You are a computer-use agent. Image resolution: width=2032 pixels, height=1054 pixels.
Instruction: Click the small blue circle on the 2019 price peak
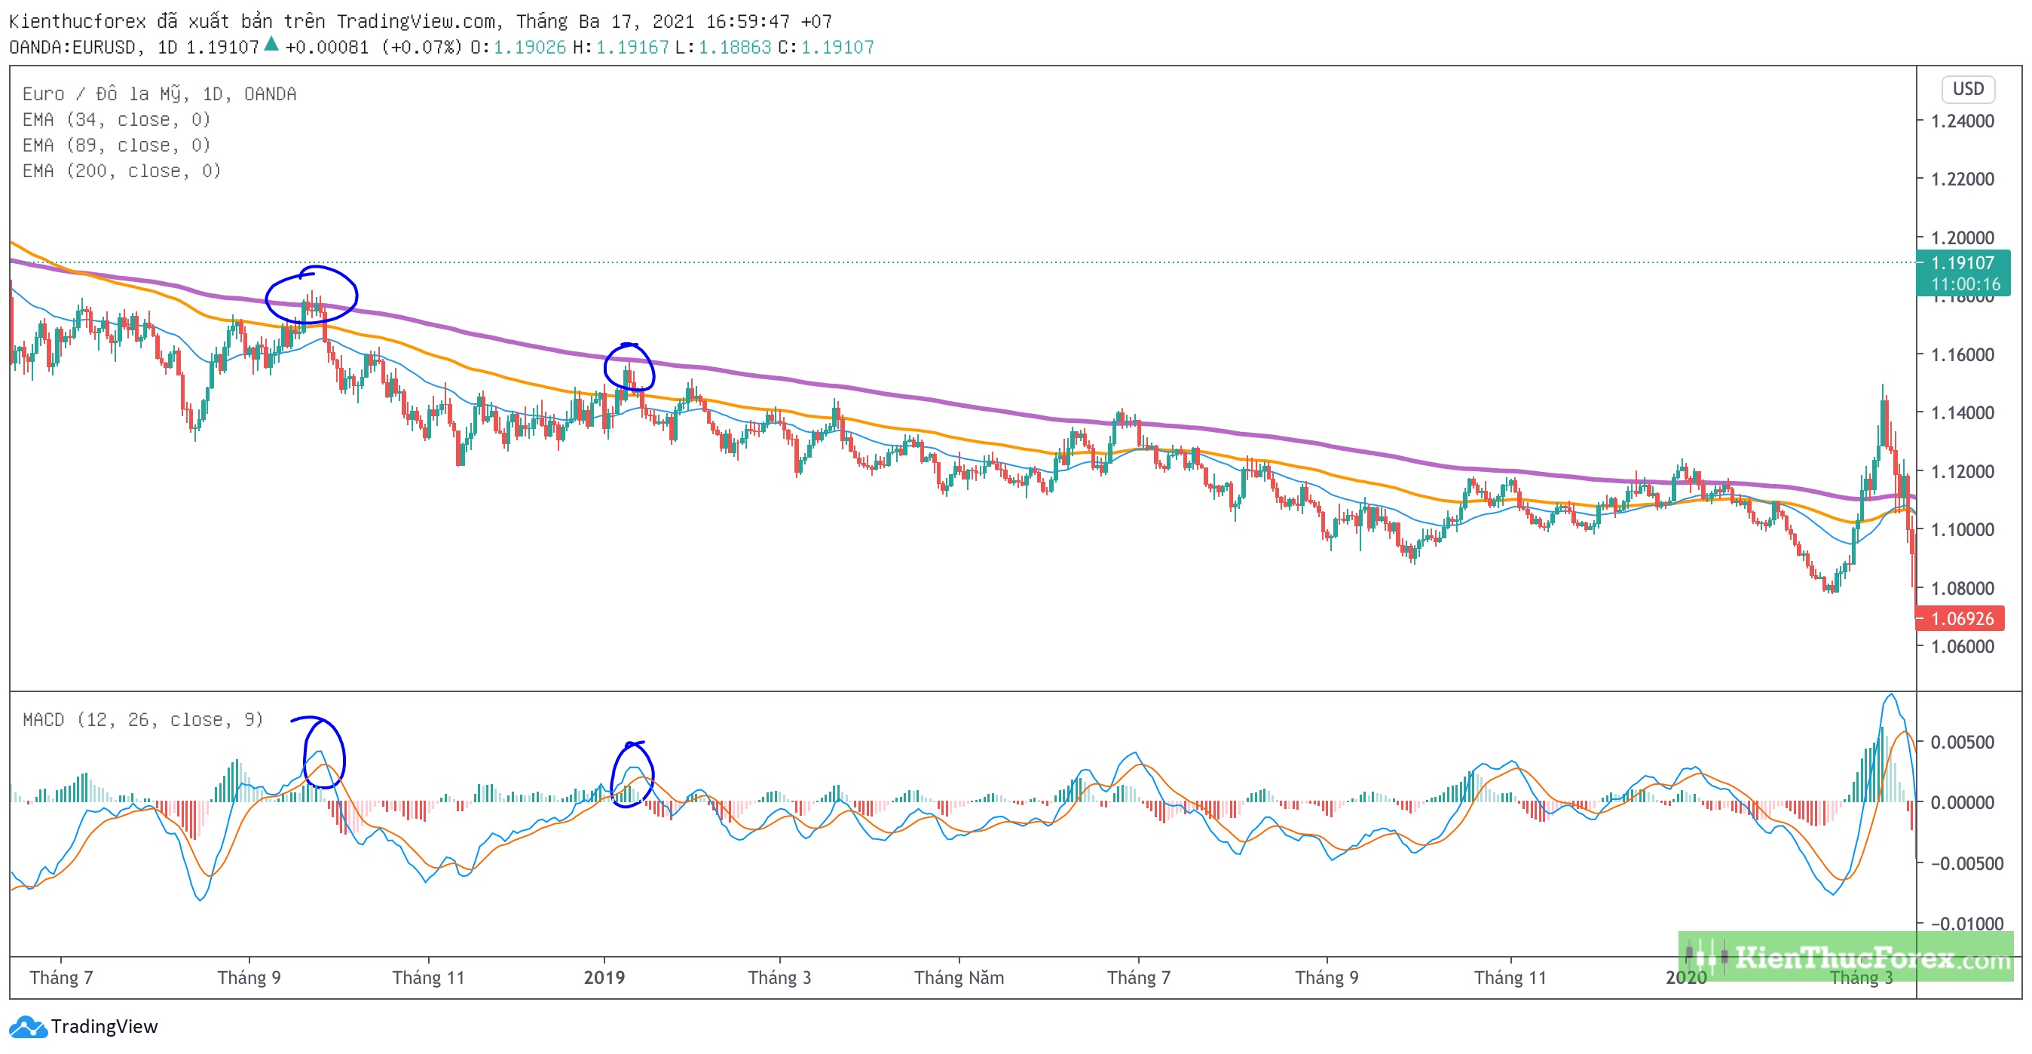coord(629,368)
